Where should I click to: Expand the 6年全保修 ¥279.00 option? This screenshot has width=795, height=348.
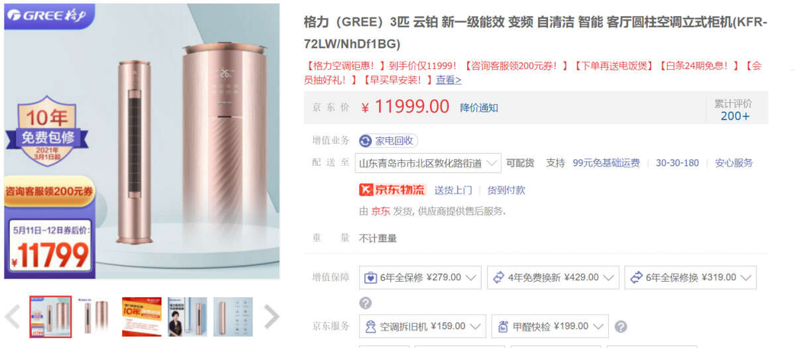(421, 278)
